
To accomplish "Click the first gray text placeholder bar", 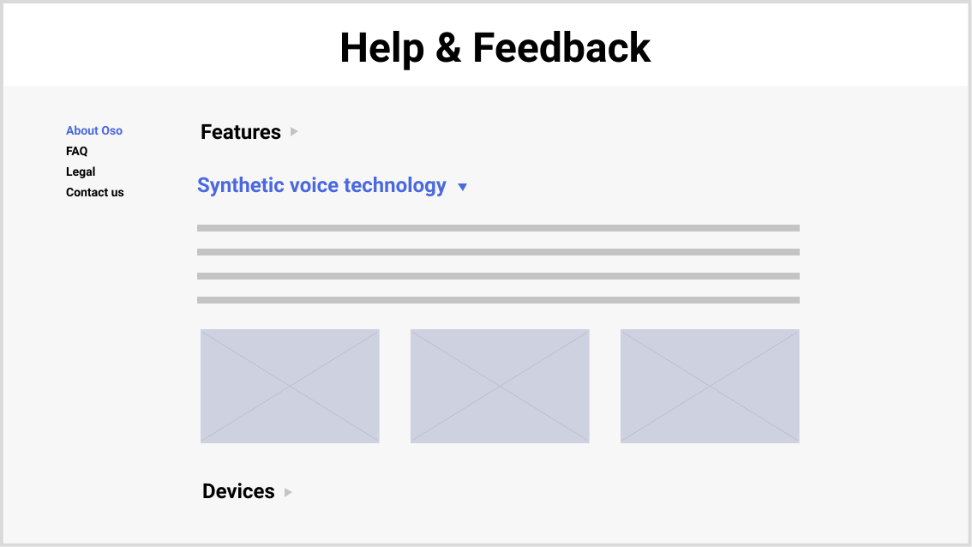I will coord(499,227).
